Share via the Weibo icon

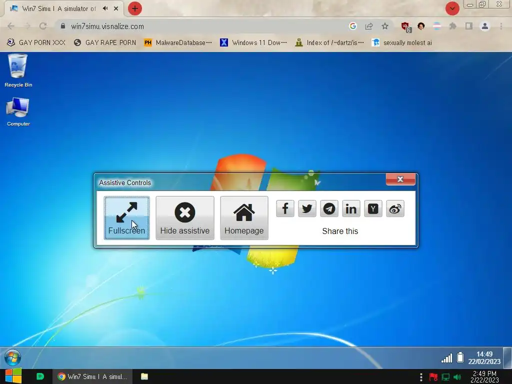395,208
